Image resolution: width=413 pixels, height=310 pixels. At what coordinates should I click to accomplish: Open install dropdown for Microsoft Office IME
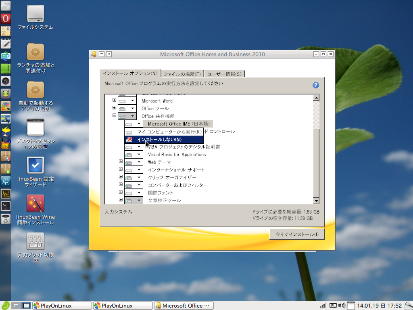point(133,124)
